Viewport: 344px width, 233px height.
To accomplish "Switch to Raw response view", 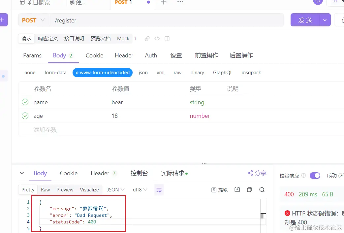I will 46,190.
